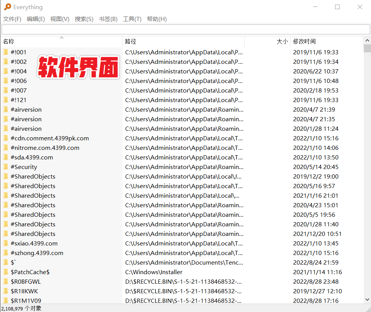This screenshot has height=312, width=371.
Task: Select the #cdn.comment.4399pk.com entry
Action: coord(50,138)
